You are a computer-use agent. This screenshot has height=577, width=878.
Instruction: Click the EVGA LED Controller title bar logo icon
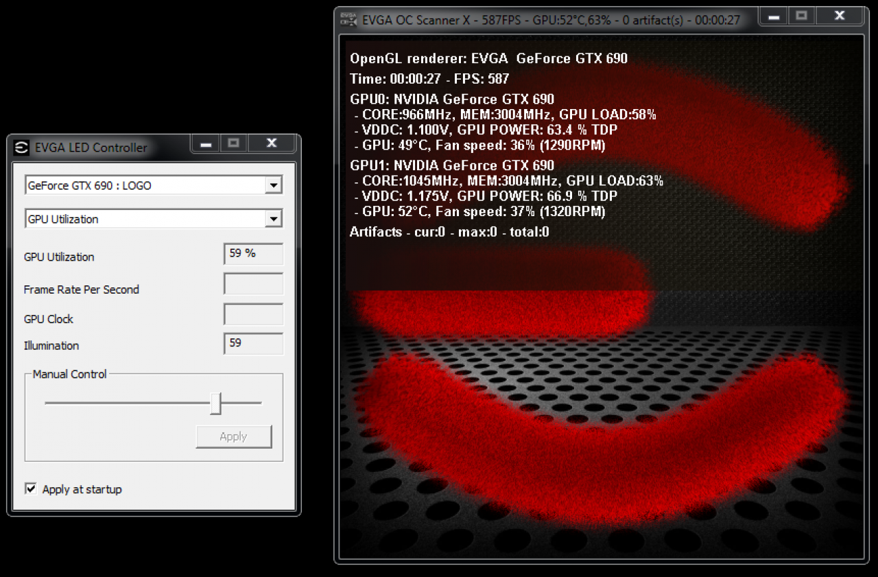click(x=21, y=147)
